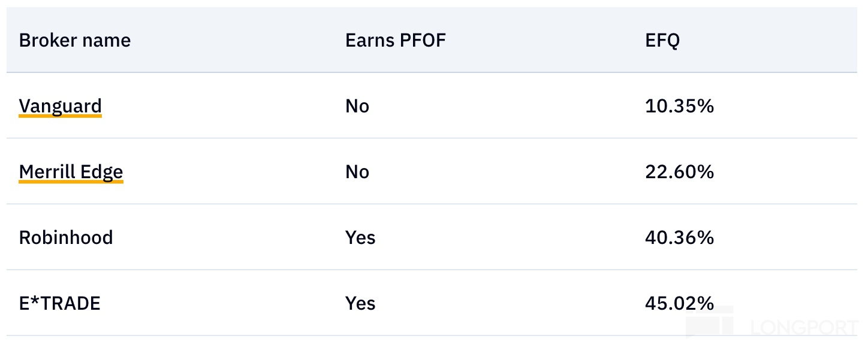Screen dimensions: 868x348
Task: Select the 45.02% EFQ value
Action: (x=679, y=304)
